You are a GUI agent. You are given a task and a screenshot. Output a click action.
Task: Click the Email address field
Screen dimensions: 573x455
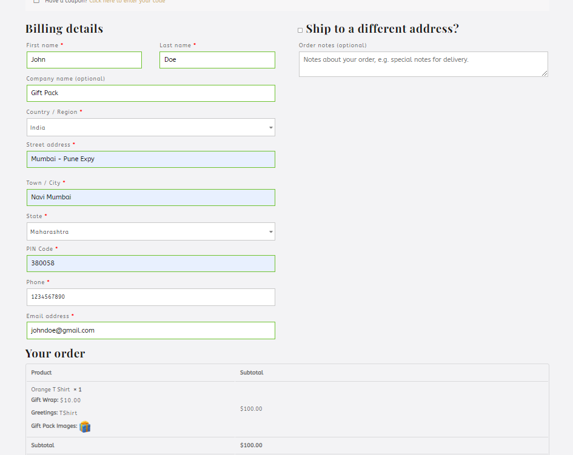pyautogui.click(x=150, y=330)
